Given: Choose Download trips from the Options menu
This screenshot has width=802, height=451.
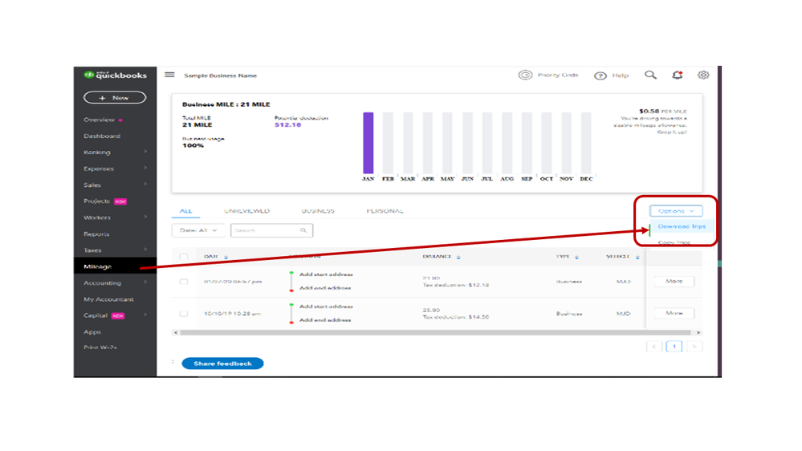Looking at the screenshot, I should [681, 227].
